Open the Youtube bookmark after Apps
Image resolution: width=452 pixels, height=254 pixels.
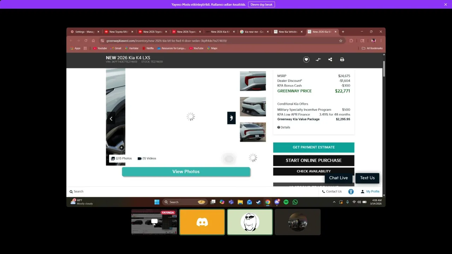(100, 48)
